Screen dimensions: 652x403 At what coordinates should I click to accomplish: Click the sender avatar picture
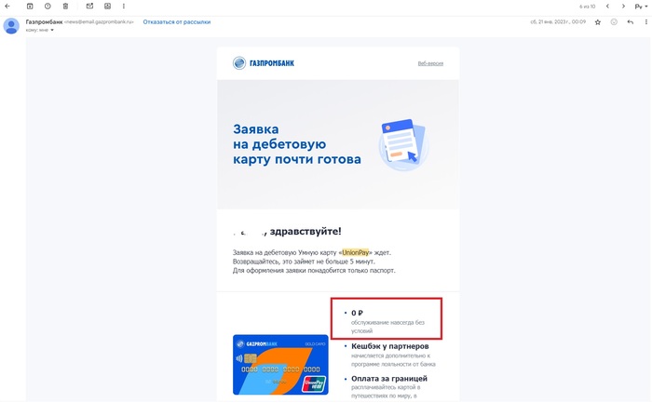coord(11,26)
